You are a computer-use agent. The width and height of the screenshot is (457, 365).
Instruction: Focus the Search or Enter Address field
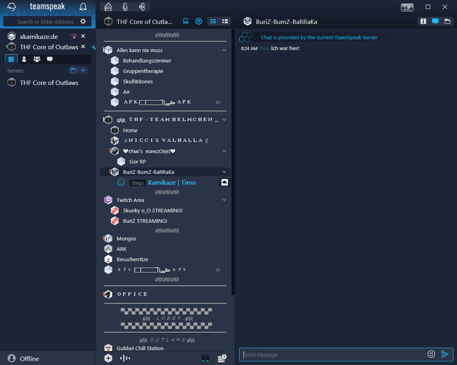click(x=45, y=22)
